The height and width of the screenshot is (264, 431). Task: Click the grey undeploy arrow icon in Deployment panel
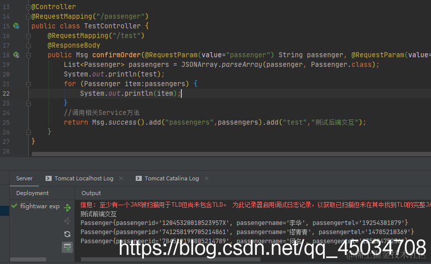[x=67, y=221]
